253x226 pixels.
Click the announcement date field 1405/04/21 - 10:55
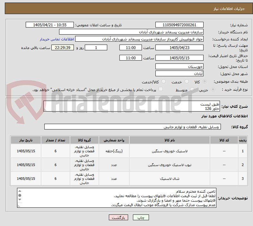[x=50, y=25]
